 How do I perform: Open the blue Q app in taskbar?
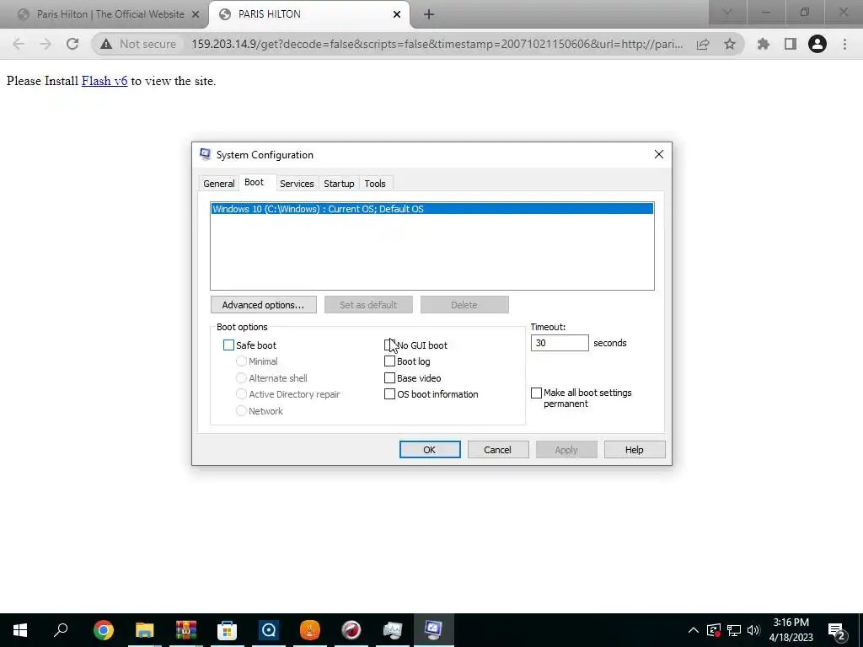point(269,630)
